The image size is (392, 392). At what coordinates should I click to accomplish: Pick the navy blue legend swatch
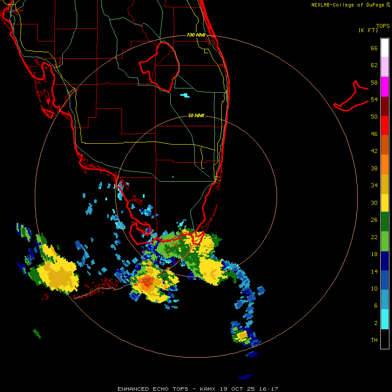click(x=385, y=261)
